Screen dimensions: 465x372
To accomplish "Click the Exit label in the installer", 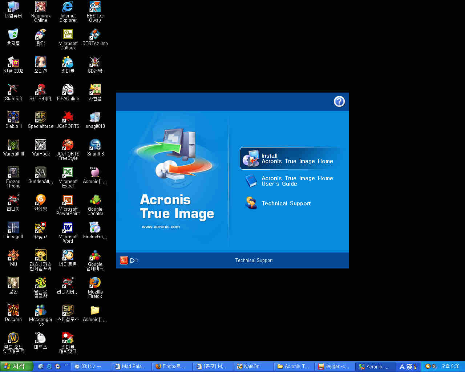I will click(x=134, y=260).
